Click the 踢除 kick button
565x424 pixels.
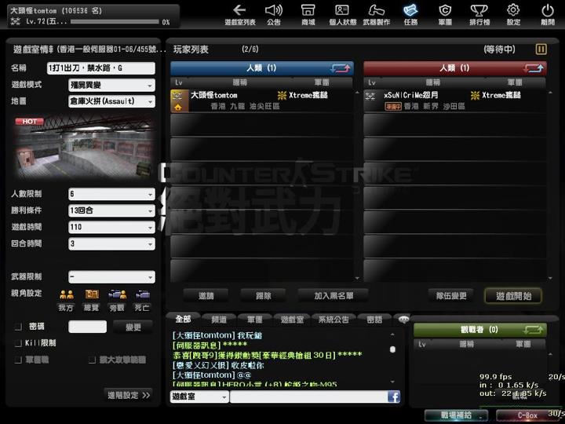[264, 296]
